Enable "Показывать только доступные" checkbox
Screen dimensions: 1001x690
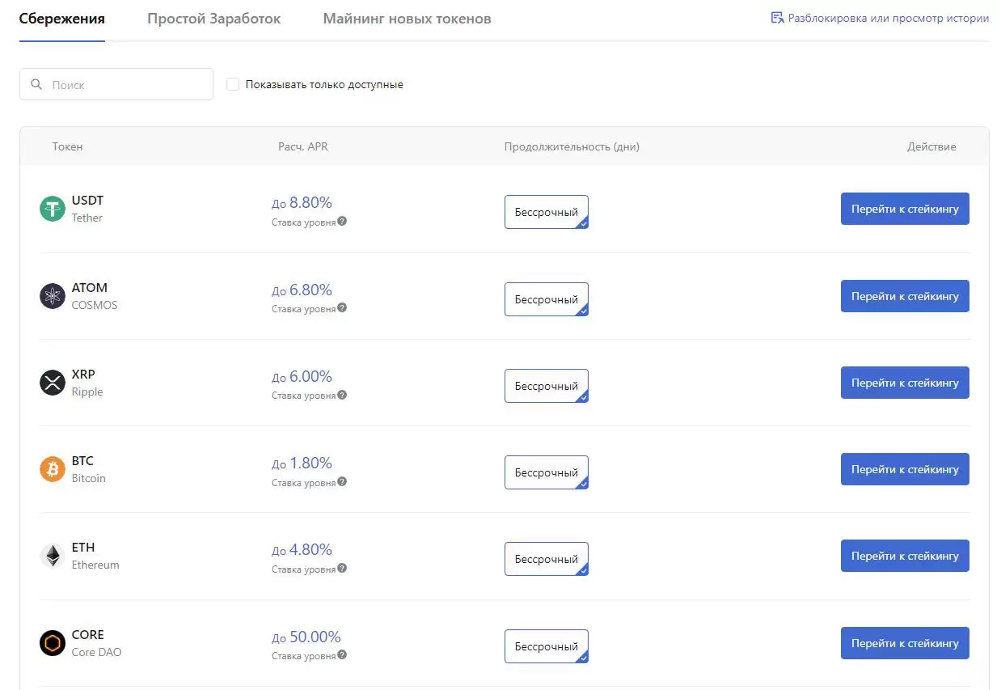[233, 84]
